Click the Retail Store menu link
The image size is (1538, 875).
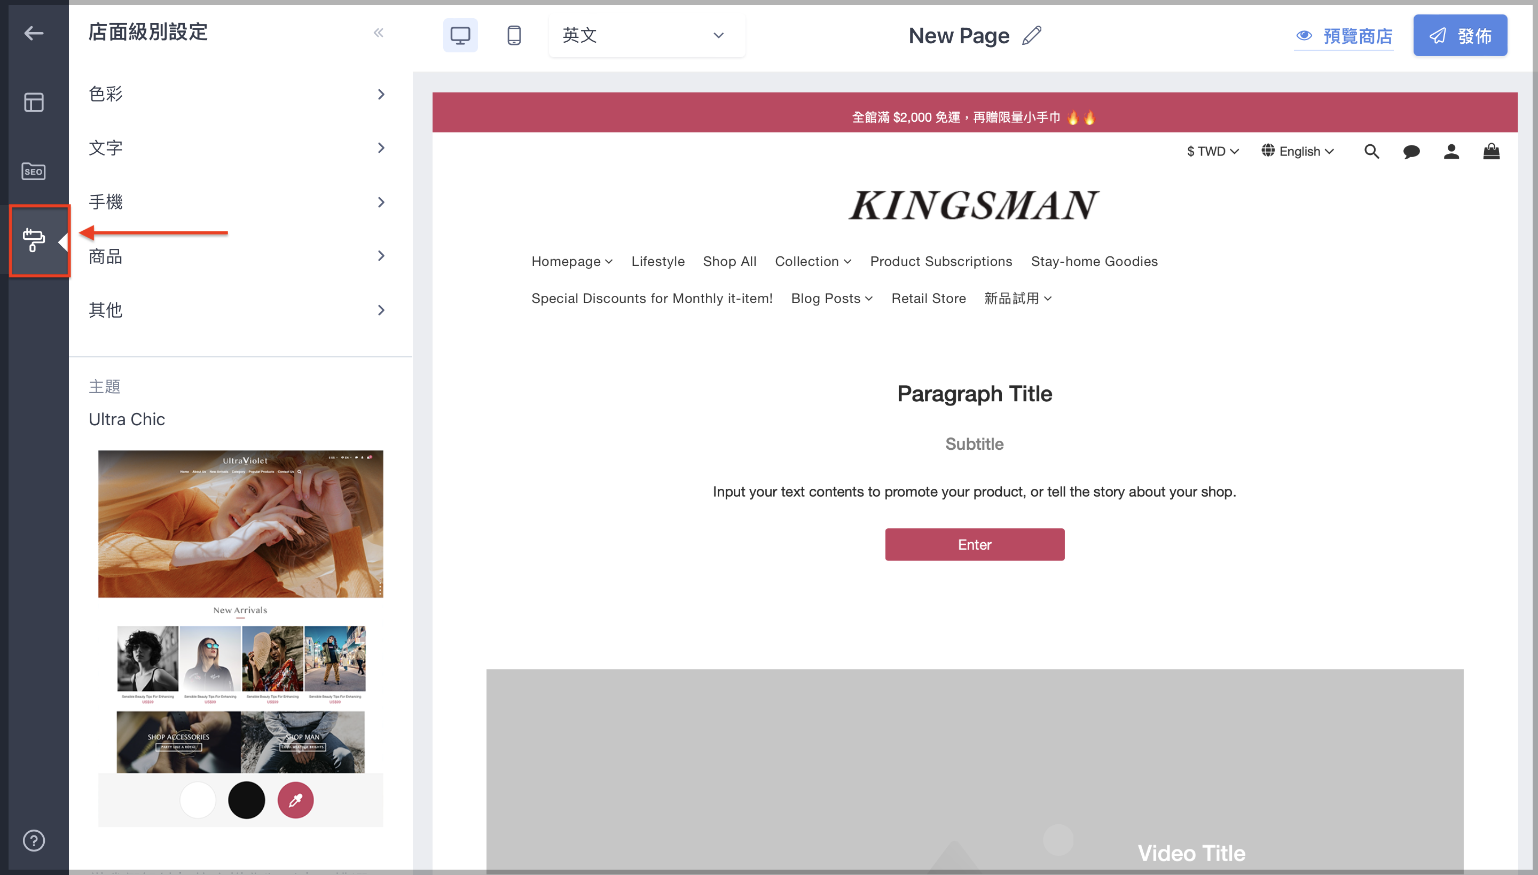[x=928, y=299]
